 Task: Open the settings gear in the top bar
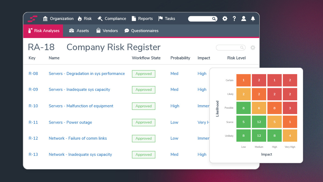225,19
